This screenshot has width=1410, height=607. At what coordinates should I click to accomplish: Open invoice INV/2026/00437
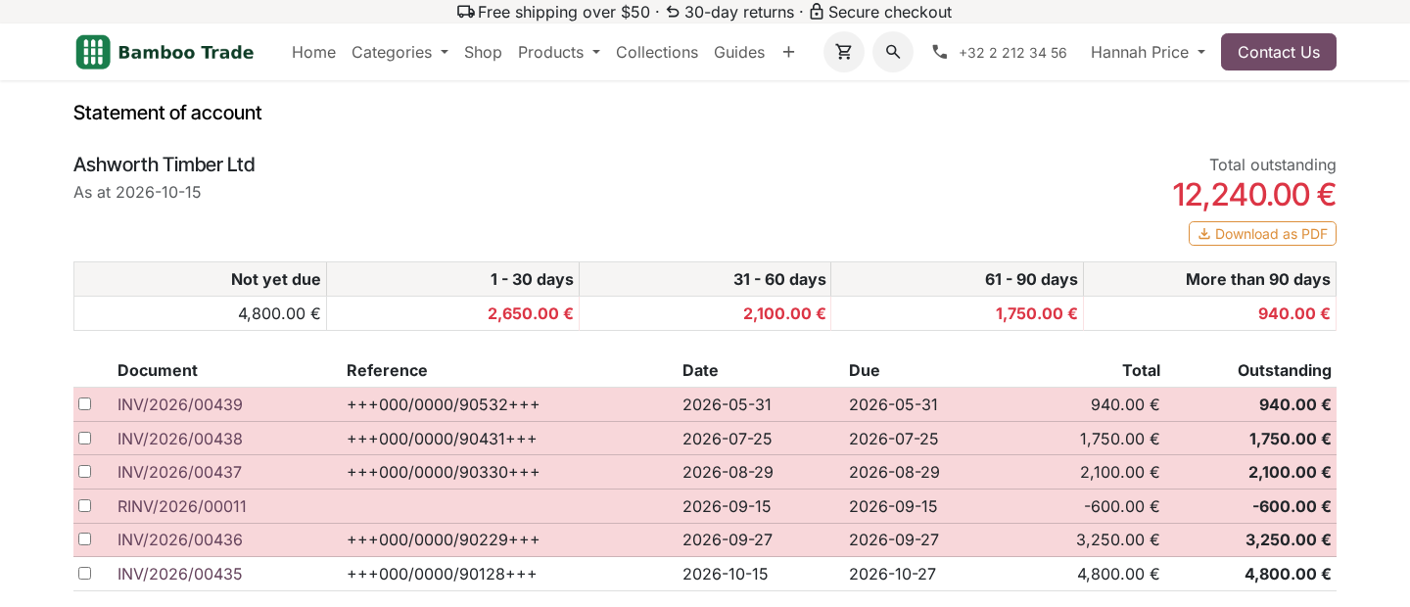click(179, 472)
